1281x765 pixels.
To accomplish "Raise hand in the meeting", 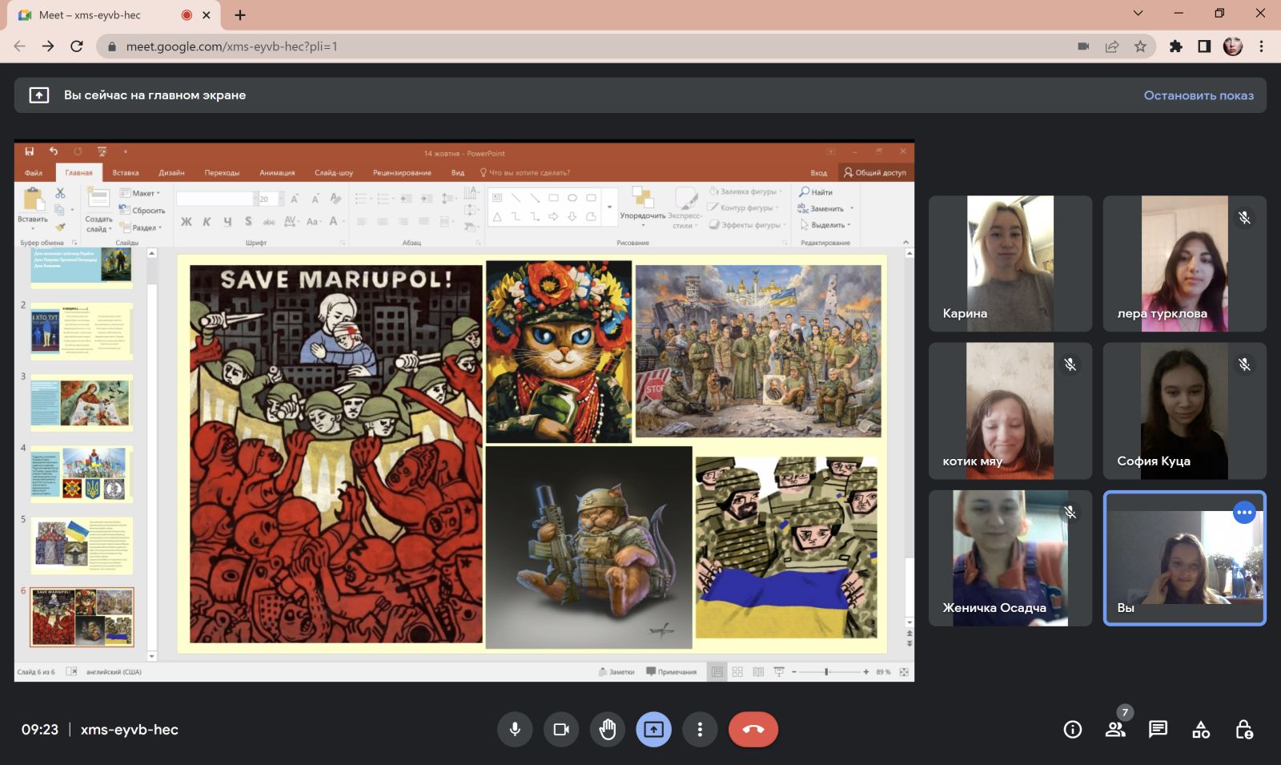I will pos(608,729).
